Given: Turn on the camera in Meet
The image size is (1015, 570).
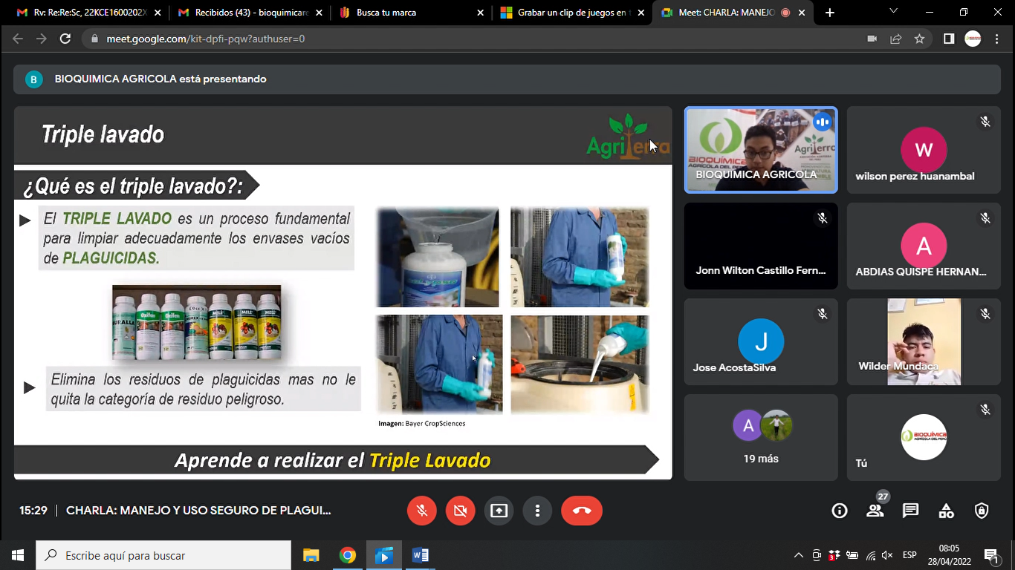Looking at the screenshot, I should tap(460, 511).
